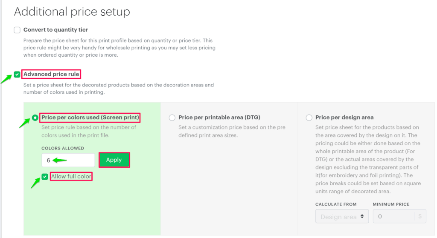Screen dimensions: 437x238
Task: Click the up-down arrow in Design area selector
Action: [362, 217]
